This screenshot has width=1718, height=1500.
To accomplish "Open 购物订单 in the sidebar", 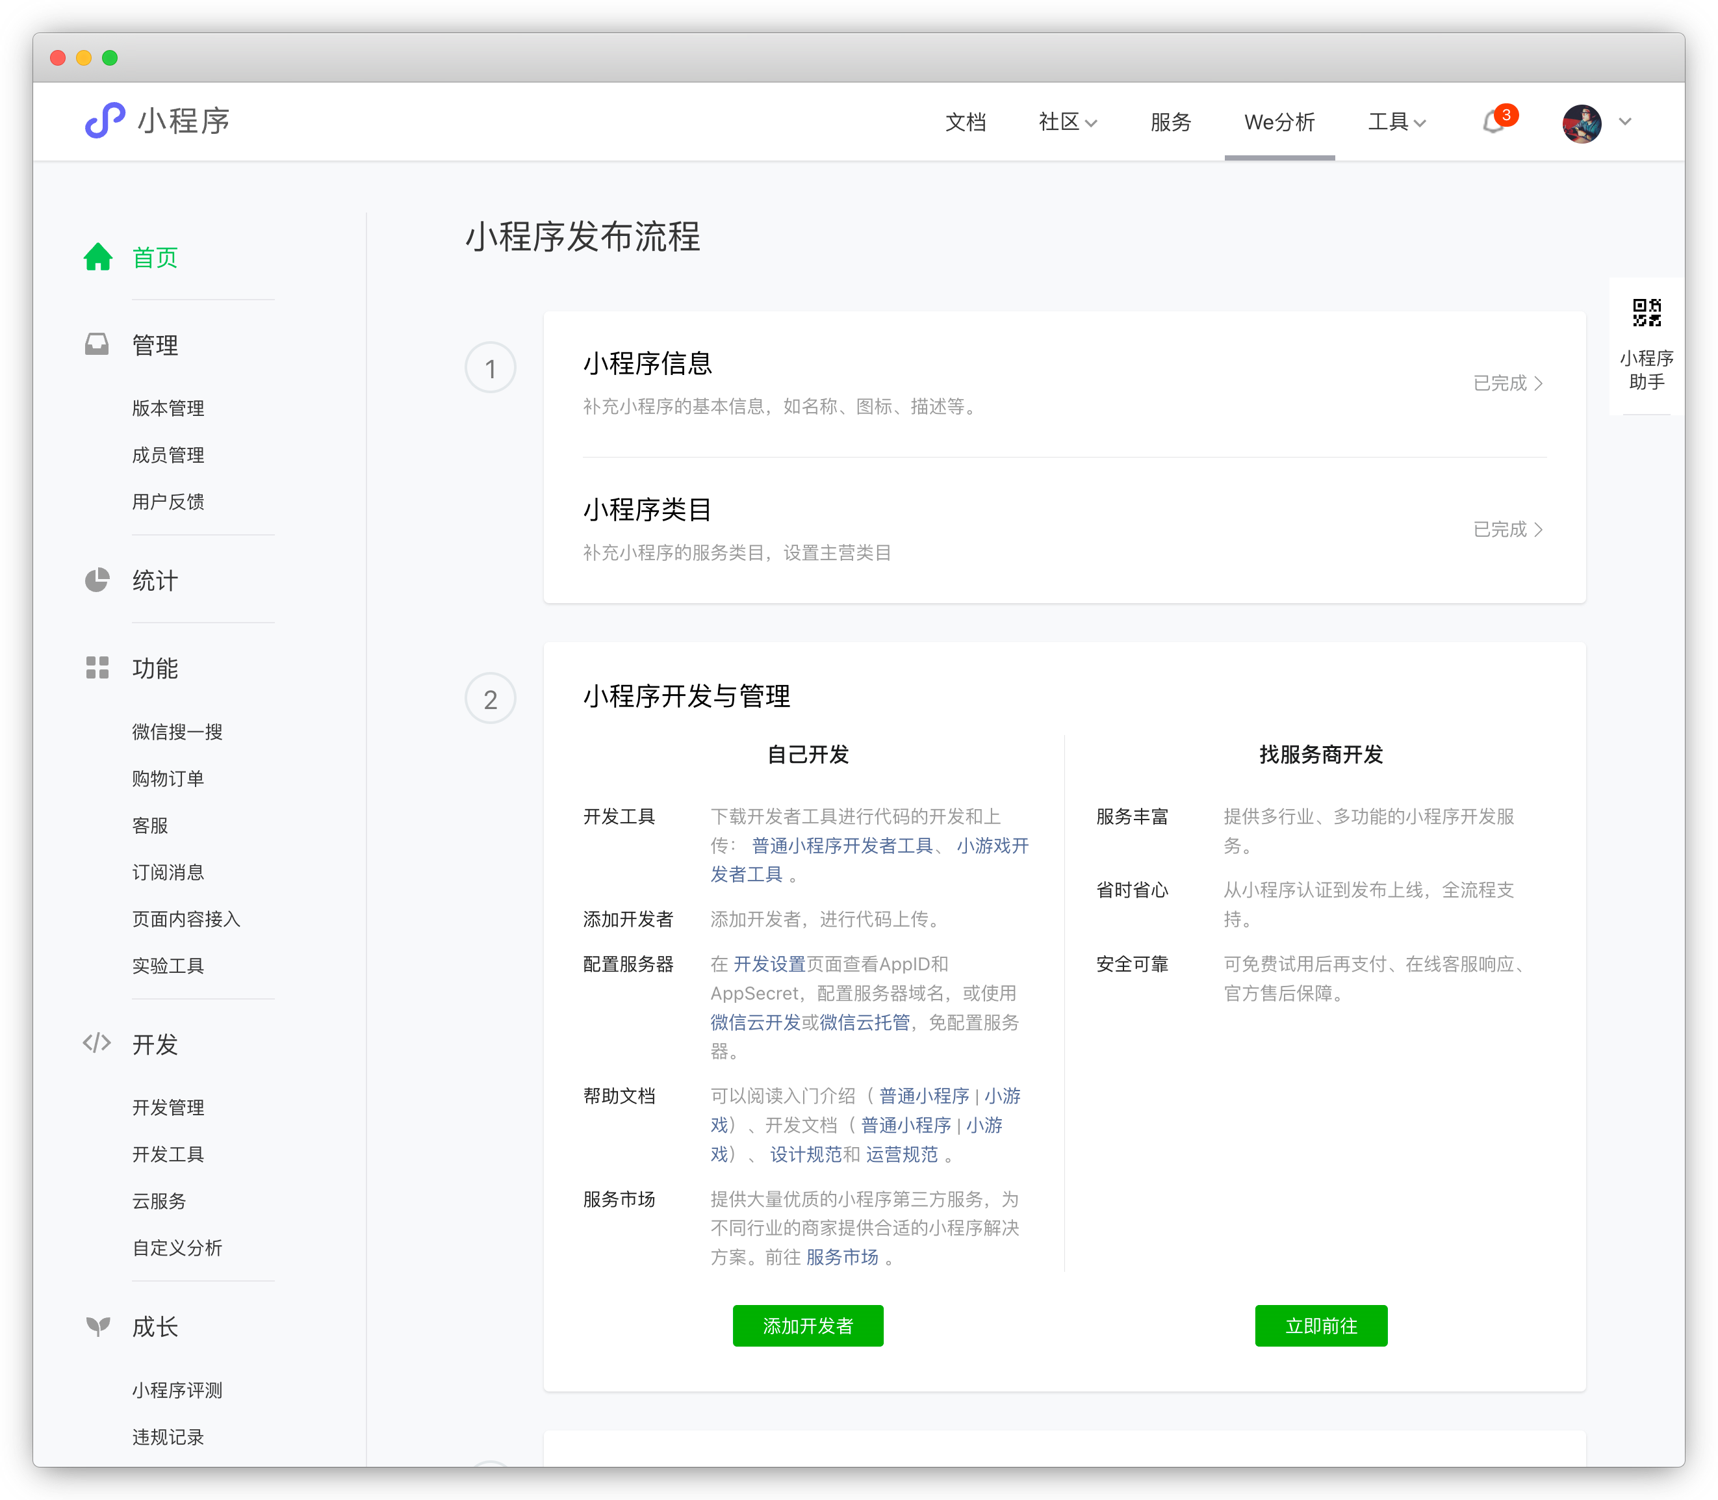I will pyautogui.click(x=168, y=779).
